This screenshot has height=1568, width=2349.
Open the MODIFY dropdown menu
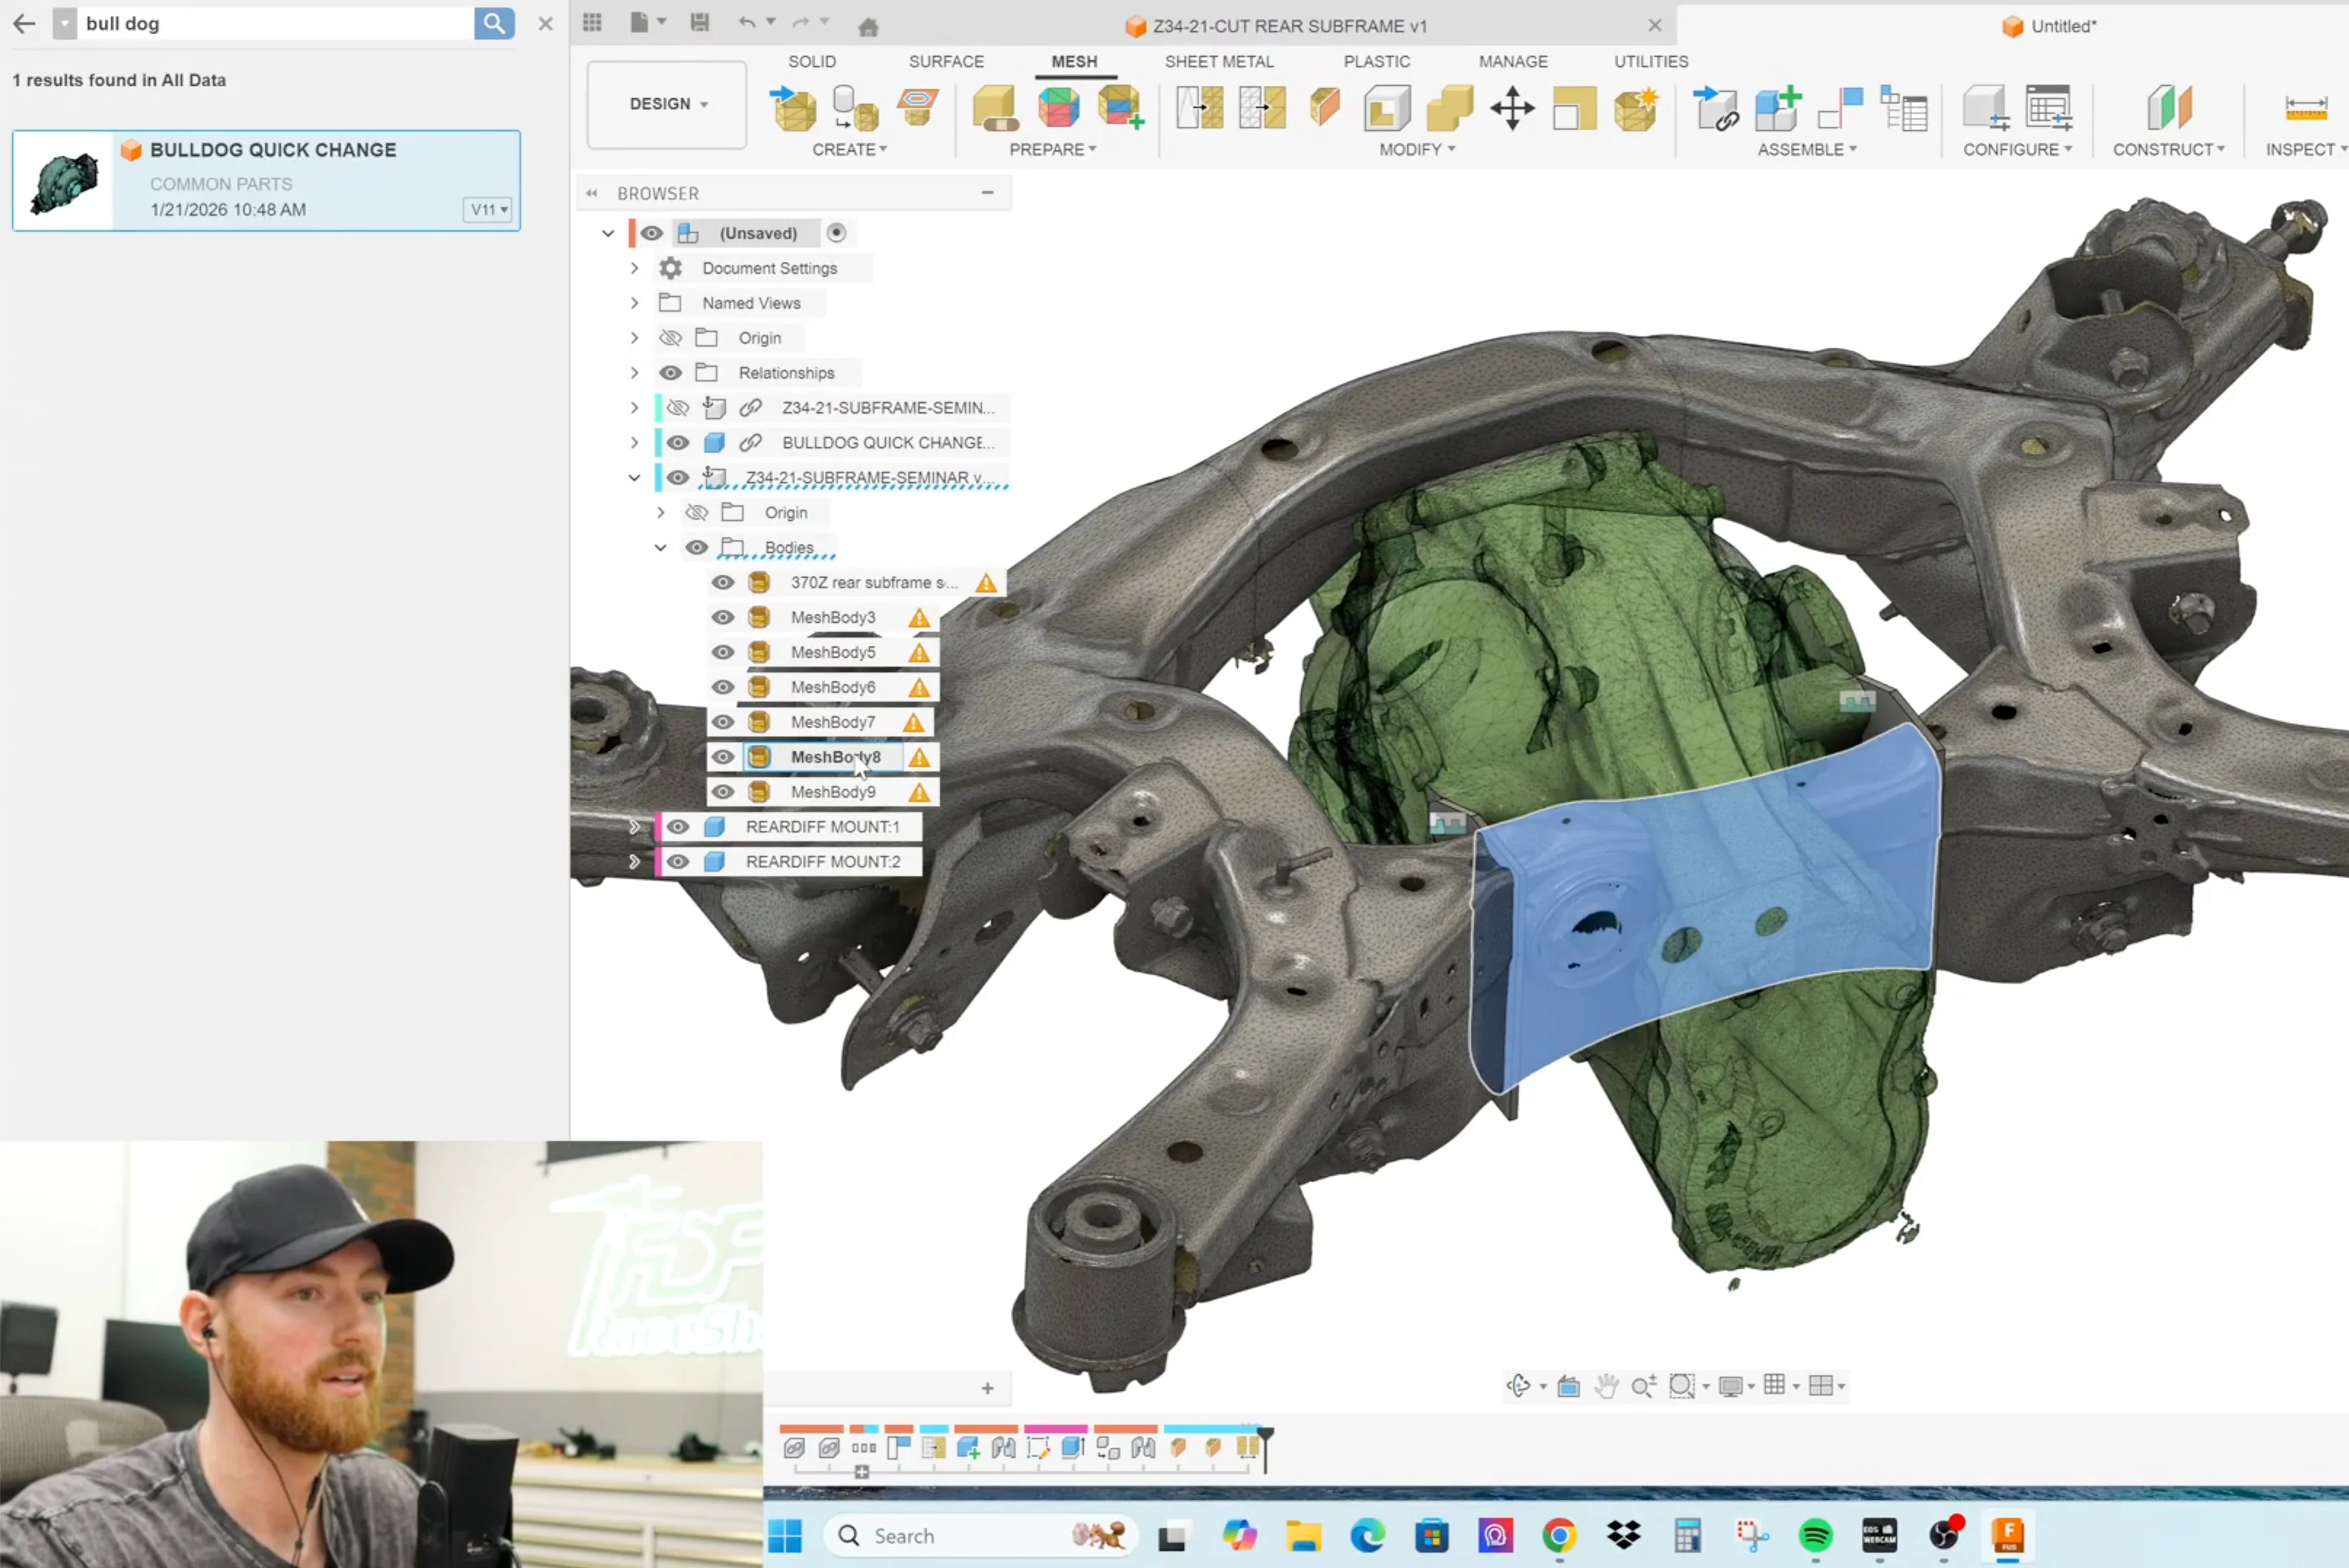(1416, 149)
